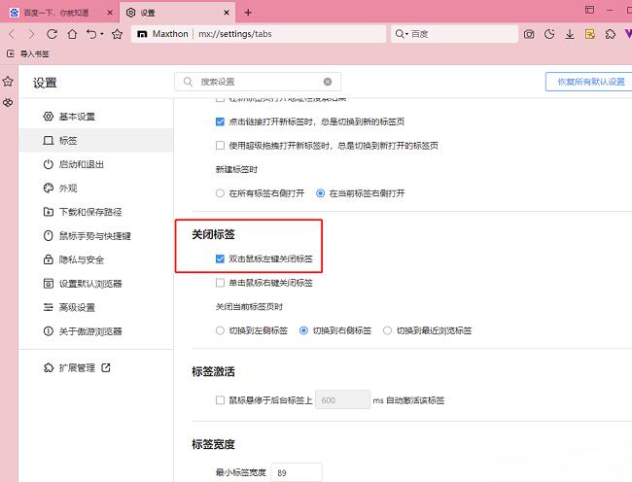This screenshot has height=482, width=632.
Task: Click 恢复所有默认设置 button
Action: (584, 82)
